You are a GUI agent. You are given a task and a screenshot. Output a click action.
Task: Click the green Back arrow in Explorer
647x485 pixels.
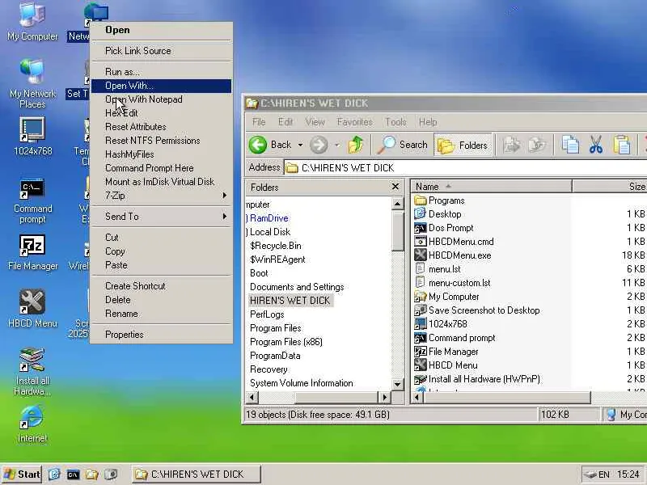(x=258, y=145)
